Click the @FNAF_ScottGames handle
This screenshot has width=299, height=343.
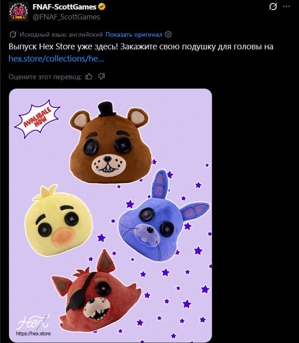pos(66,17)
